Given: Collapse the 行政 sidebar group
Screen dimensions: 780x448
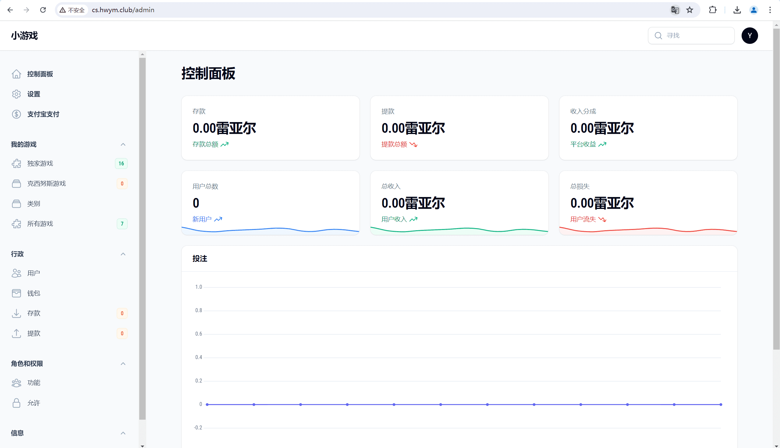Looking at the screenshot, I should click(x=123, y=254).
